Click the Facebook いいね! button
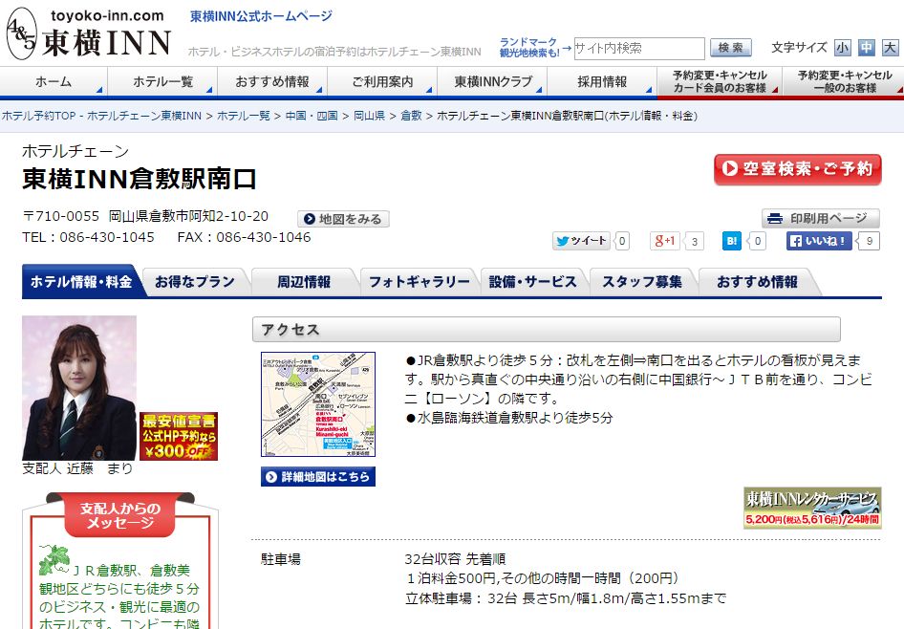The image size is (904, 629). 819,241
